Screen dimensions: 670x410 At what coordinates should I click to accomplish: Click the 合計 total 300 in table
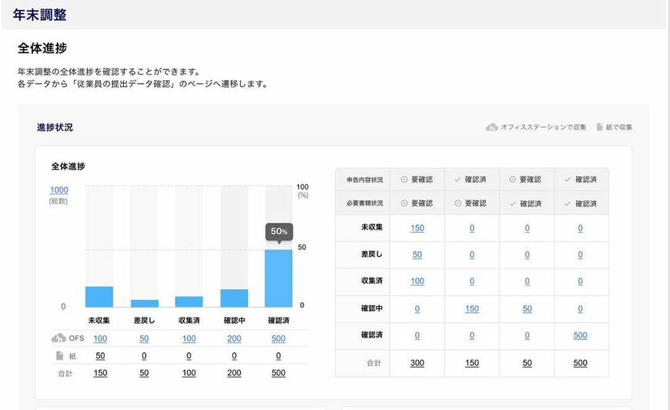click(x=417, y=363)
